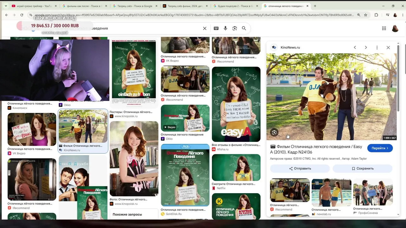Open the 'easy A' poster from Afisha.ru
The width and height of the screenshot is (406, 228).
pos(236,104)
